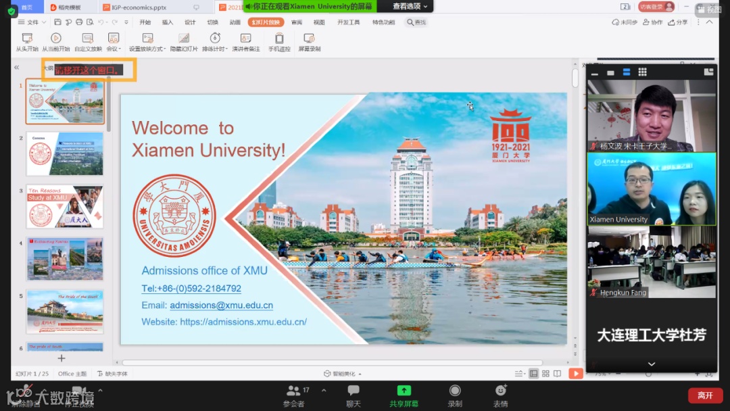Switch to IGP-economics.pptx document tab
730x411 pixels.
tap(139, 7)
